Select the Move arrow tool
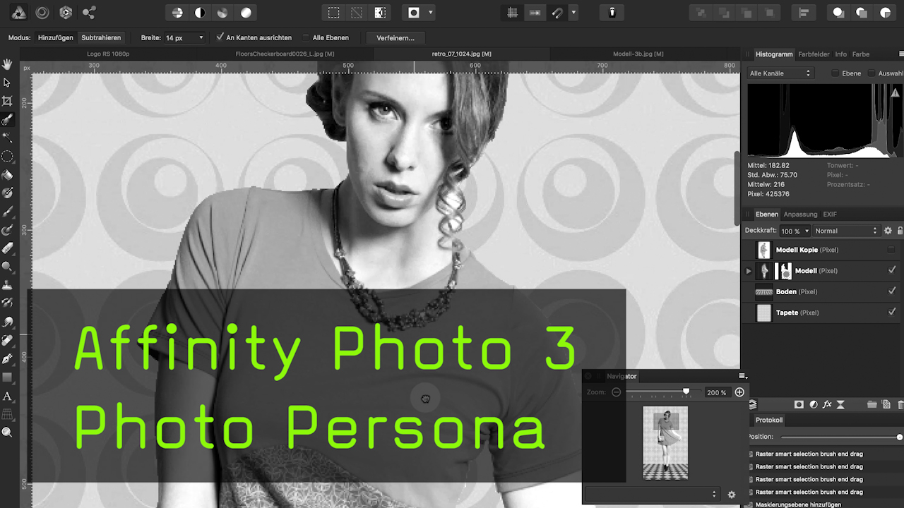The height and width of the screenshot is (508, 904). click(7, 83)
